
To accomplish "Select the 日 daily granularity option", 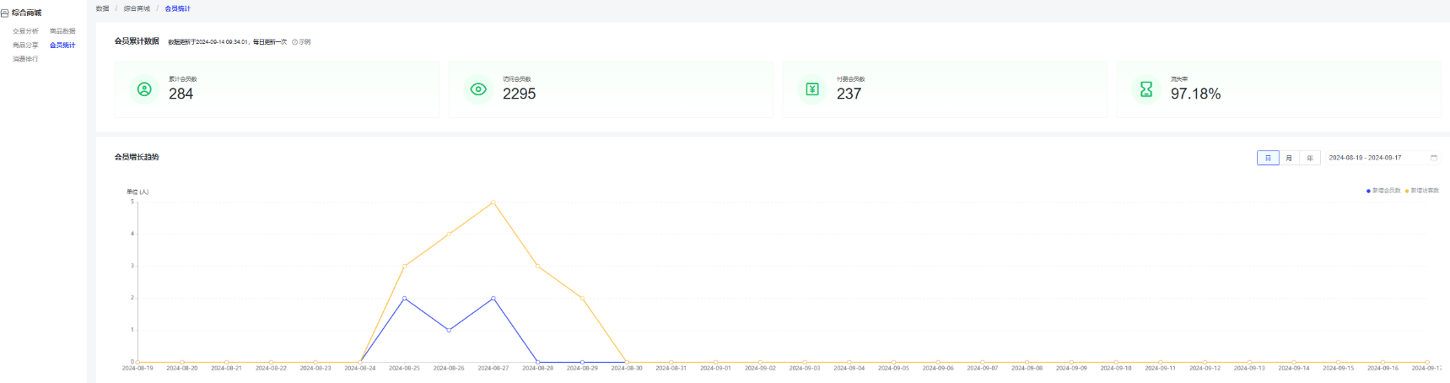I will pyautogui.click(x=1268, y=158).
